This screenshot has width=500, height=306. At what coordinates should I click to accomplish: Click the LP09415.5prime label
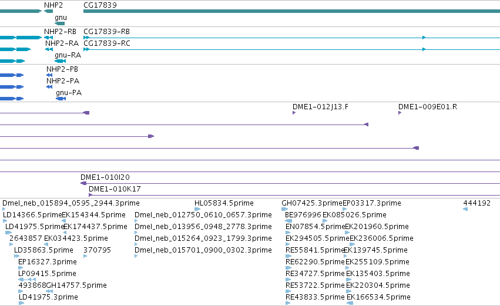[47, 274]
